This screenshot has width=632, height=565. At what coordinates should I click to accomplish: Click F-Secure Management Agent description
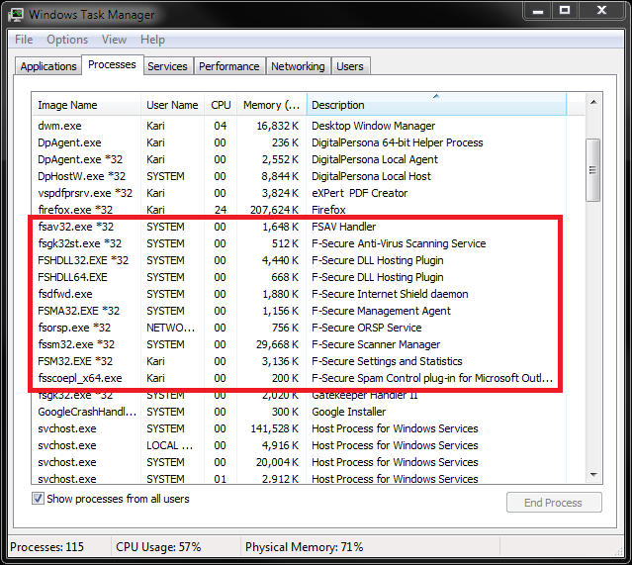pos(381,311)
